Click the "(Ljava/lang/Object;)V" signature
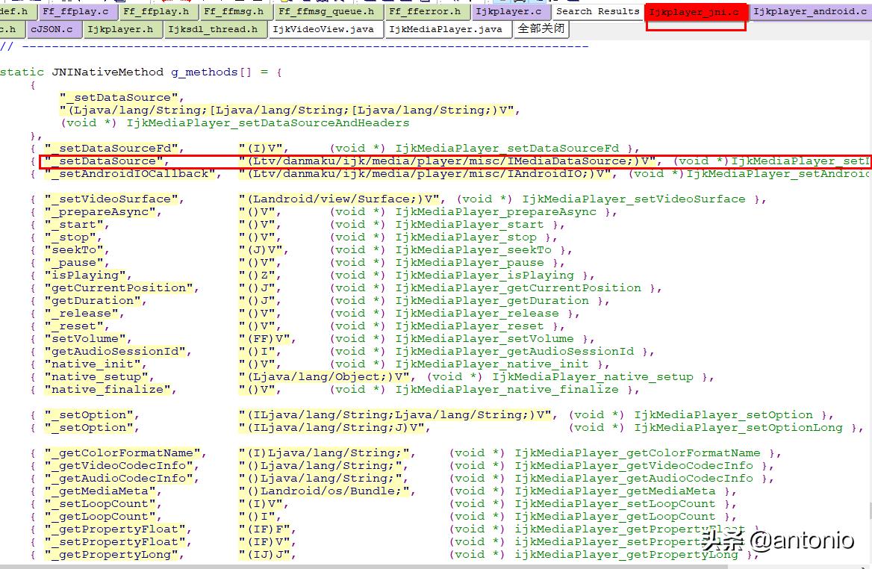Screen dimensions: 872x569 (x=324, y=377)
